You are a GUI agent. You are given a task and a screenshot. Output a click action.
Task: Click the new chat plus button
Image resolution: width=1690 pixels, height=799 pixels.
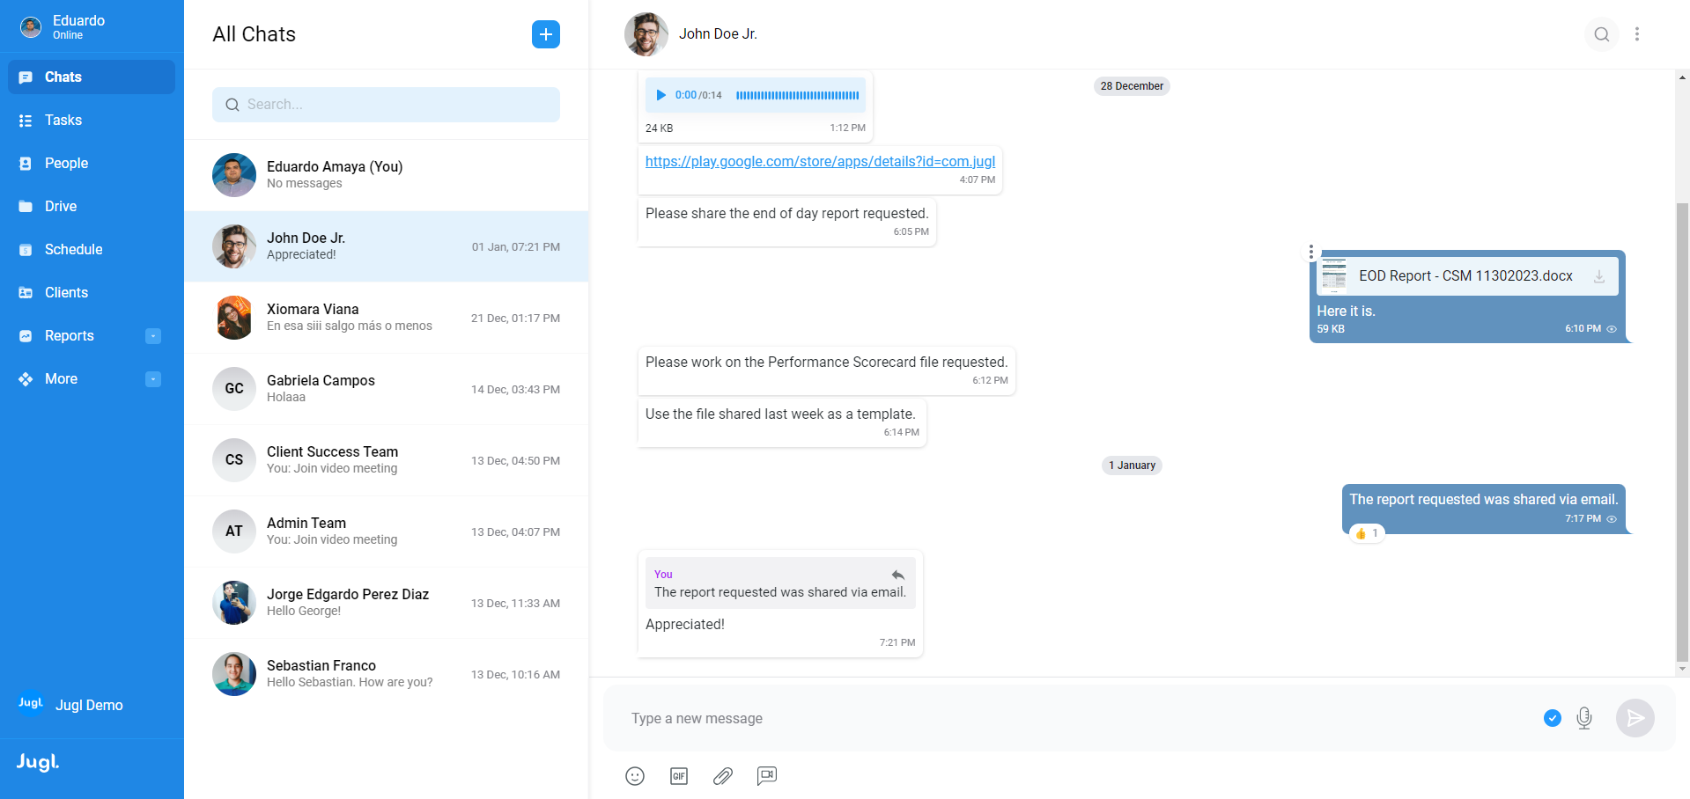(x=546, y=34)
